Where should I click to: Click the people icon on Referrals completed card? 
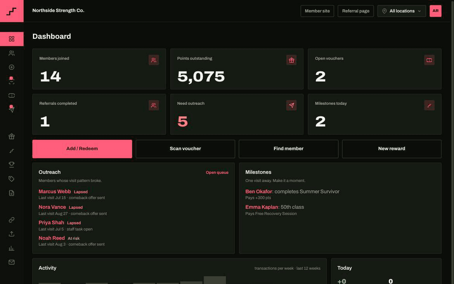click(x=154, y=105)
